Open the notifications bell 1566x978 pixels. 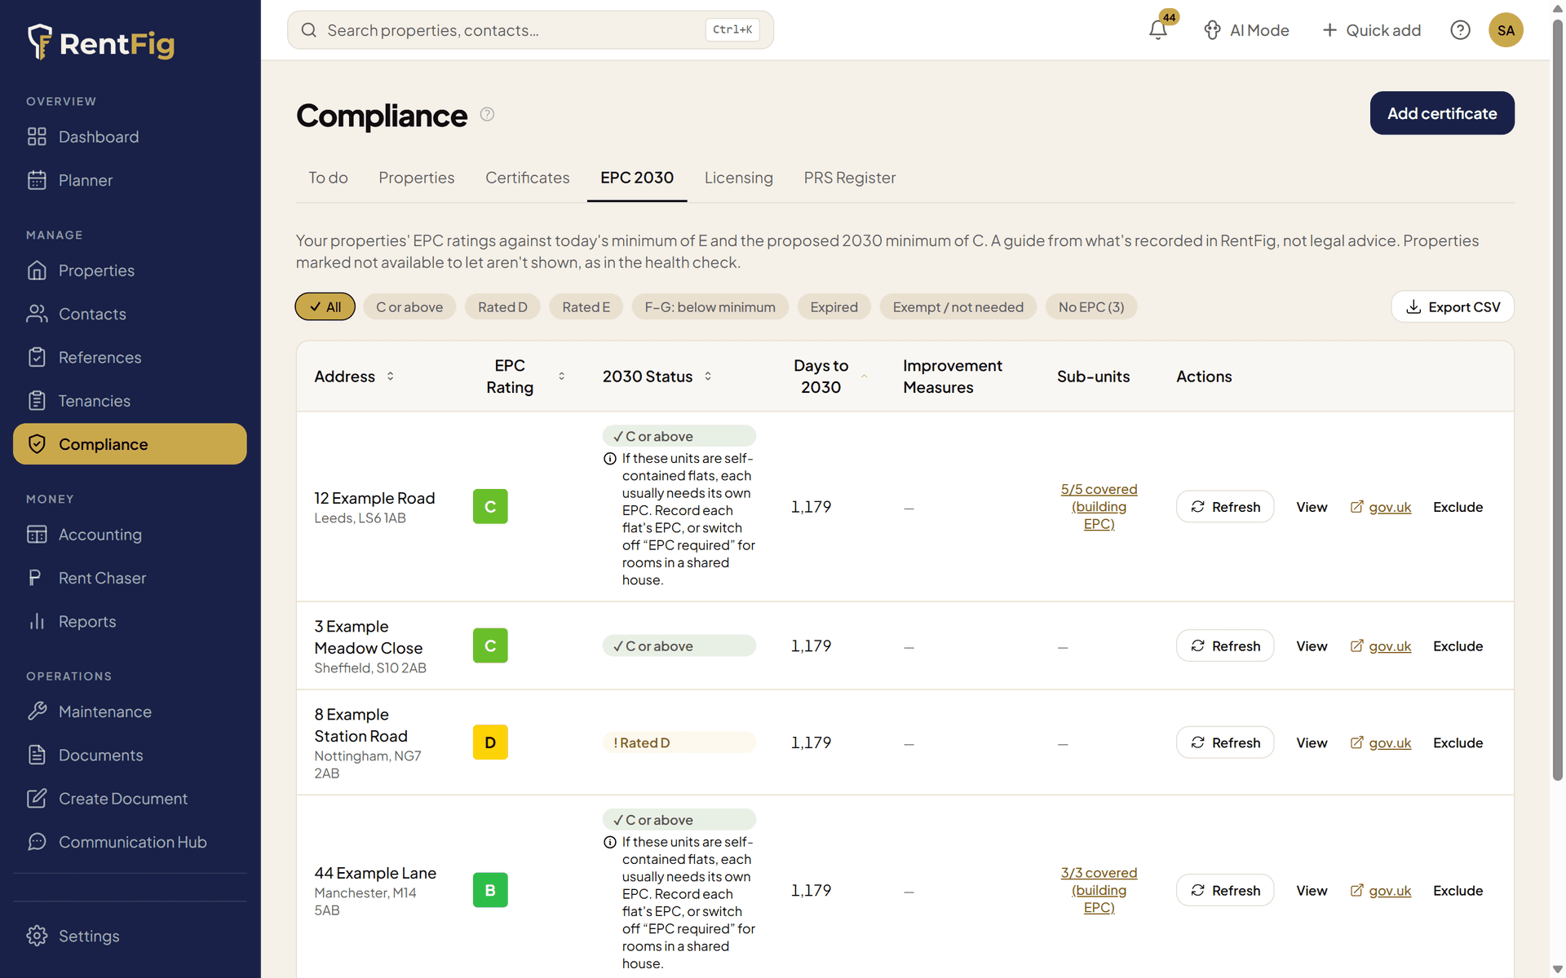pos(1158,30)
